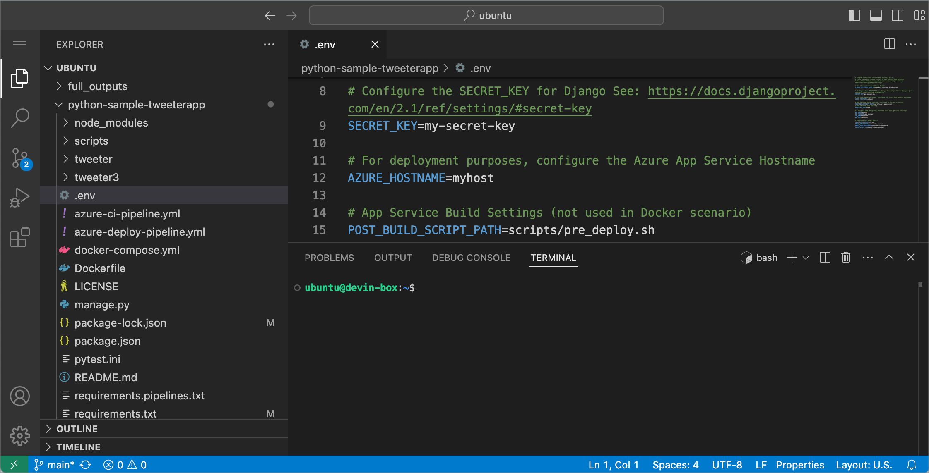The width and height of the screenshot is (929, 473).
Task: Switch to the DEBUG CONSOLE tab
Action: 471,258
